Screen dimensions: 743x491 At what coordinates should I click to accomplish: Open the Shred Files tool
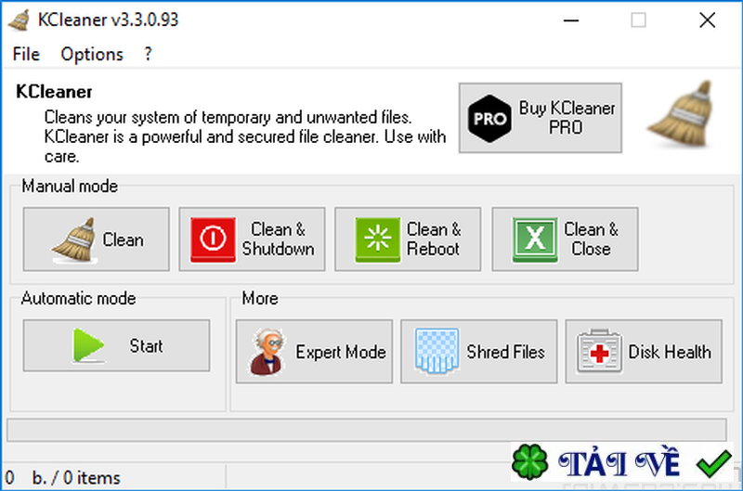(478, 352)
